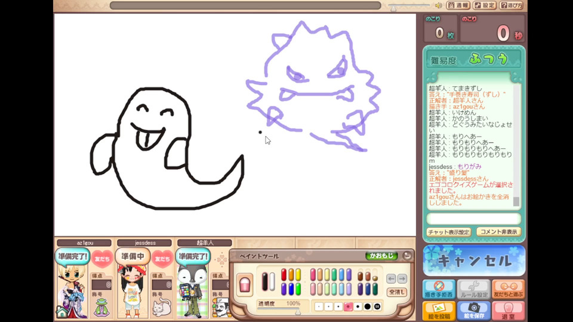Pick the white color swatch
The width and height of the screenshot is (573, 322).
point(272,281)
